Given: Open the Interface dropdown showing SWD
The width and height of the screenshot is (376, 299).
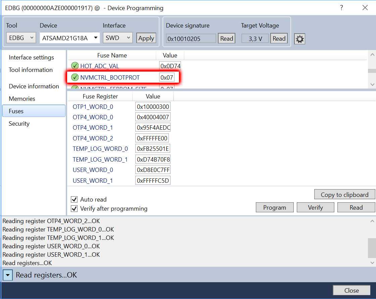Looking at the screenshot, I should [117, 38].
